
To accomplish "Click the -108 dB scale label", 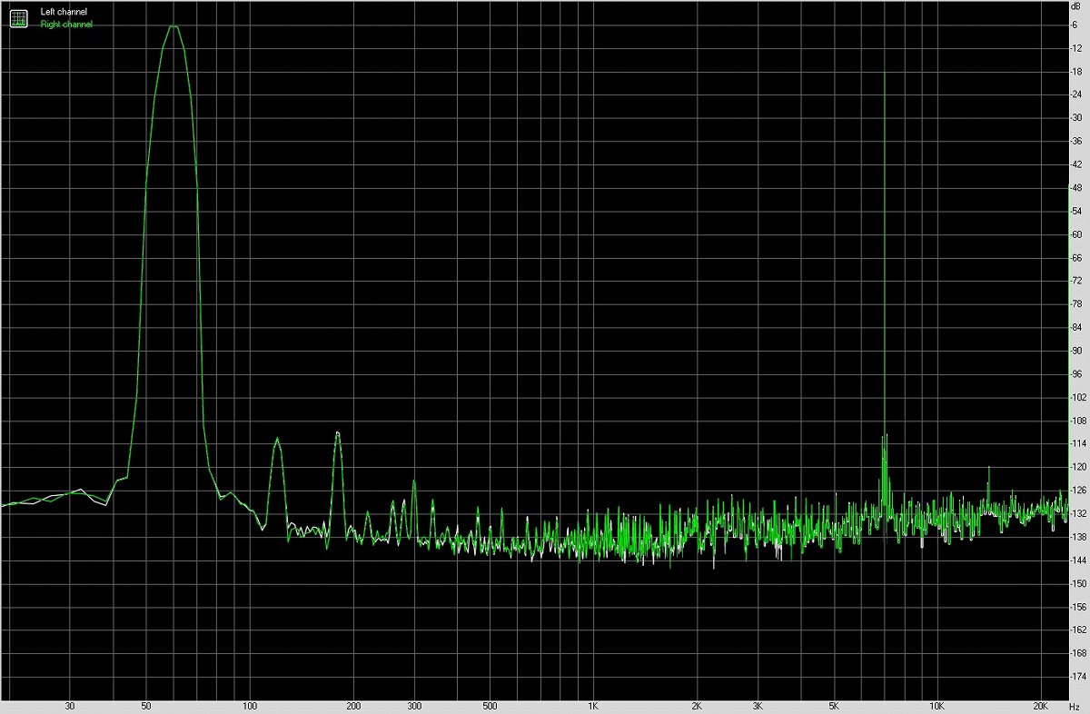I will [x=1077, y=421].
